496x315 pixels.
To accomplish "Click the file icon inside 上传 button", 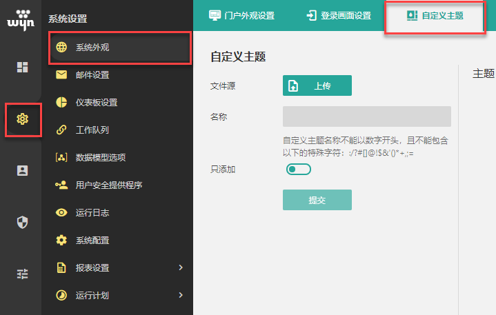I will (x=293, y=85).
